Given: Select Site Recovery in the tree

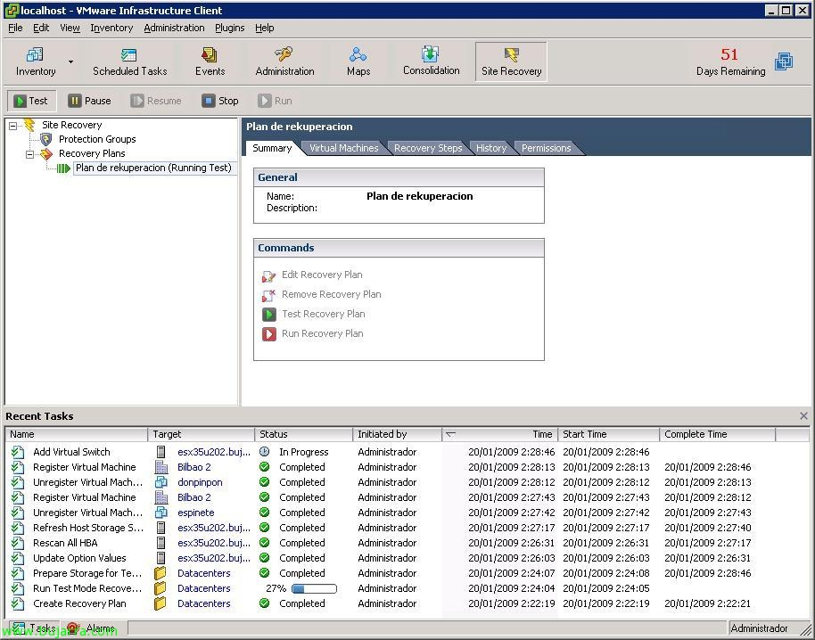Looking at the screenshot, I should click(71, 125).
